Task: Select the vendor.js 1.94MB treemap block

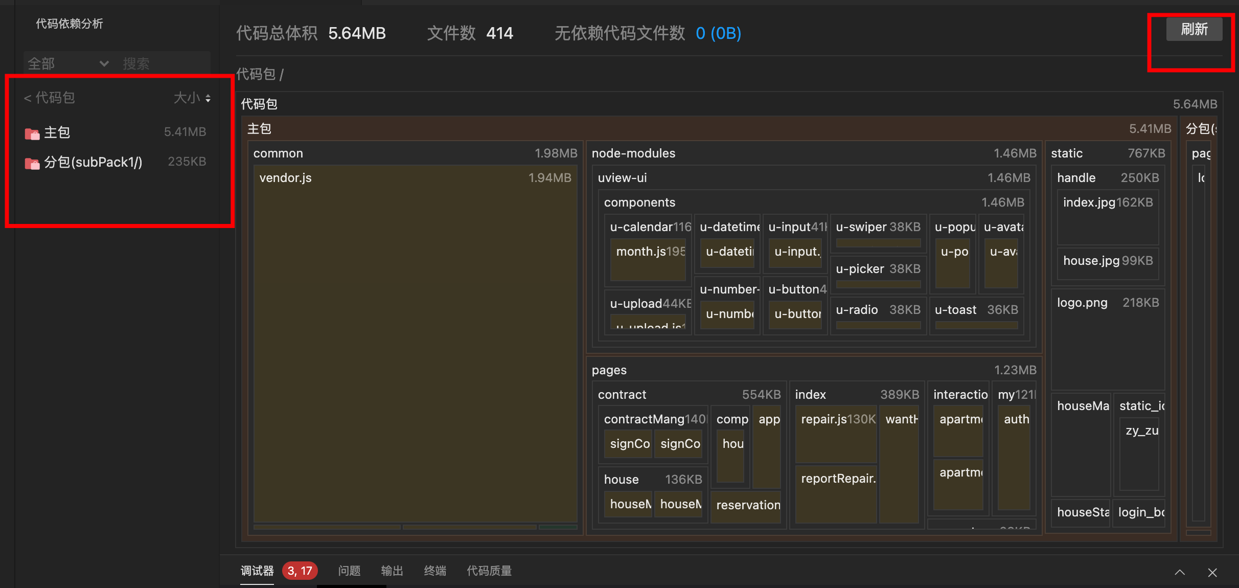Action: coord(415,344)
